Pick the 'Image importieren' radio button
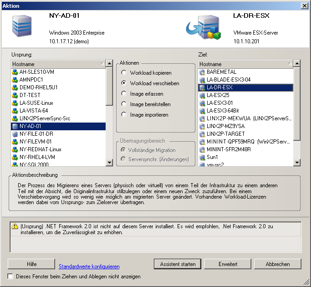Image resolution: width=311 pixels, height=287 pixels. point(124,114)
